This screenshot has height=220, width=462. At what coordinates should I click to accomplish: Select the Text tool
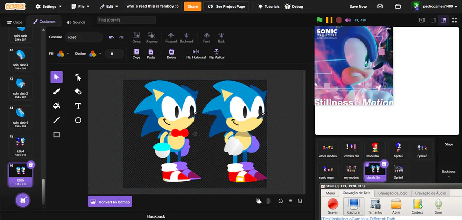pyautogui.click(x=78, y=106)
